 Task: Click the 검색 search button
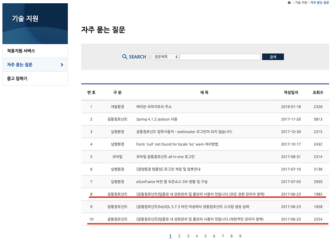click(273, 57)
